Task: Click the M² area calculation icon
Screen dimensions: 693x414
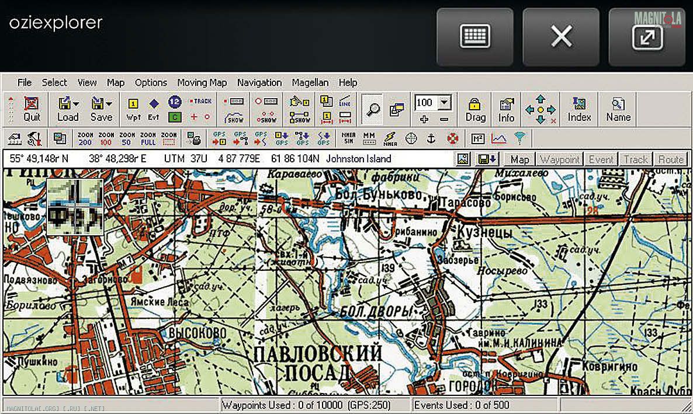Action: click(477, 139)
